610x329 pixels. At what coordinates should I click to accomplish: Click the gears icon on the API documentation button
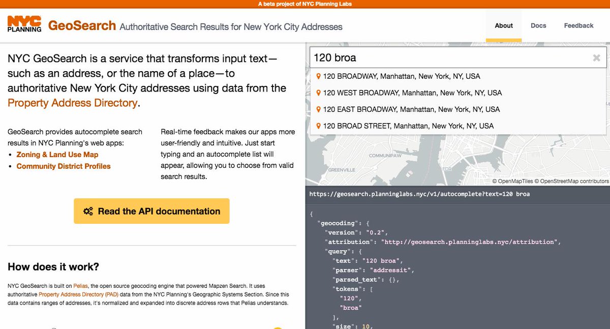pyautogui.click(x=88, y=212)
